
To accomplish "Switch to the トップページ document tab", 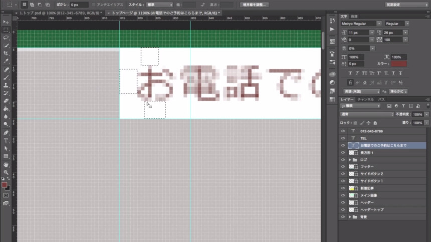I will pyautogui.click(x=166, y=13).
